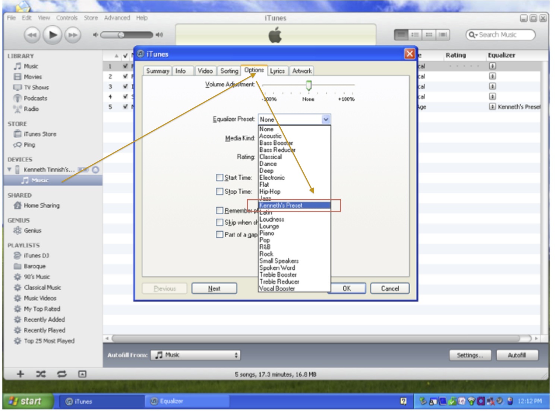Switch to album list view
This screenshot has width=556, height=414.
point(415,35)
